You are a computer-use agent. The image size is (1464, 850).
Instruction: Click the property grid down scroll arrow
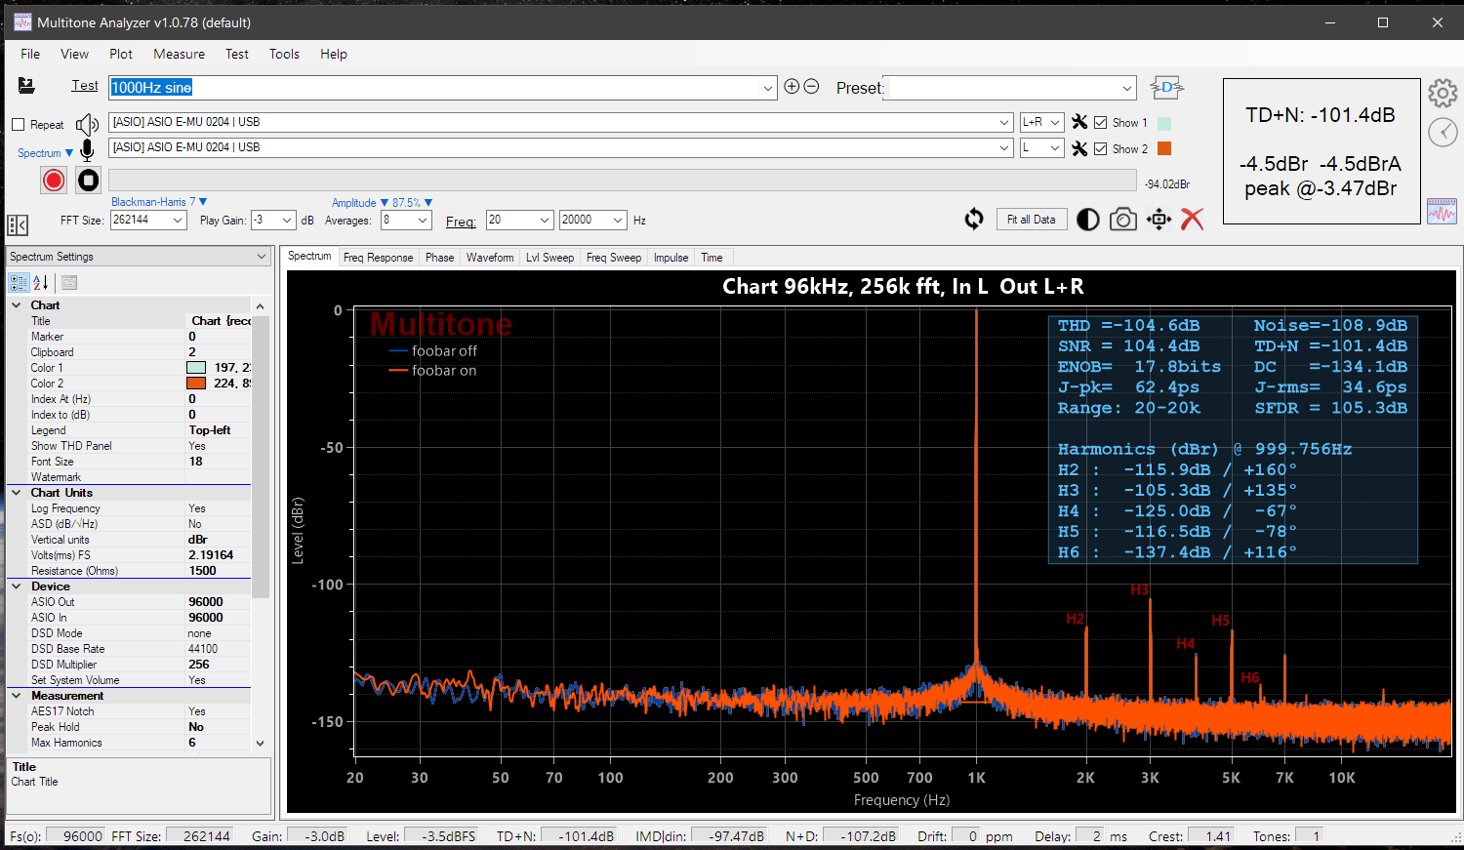pos(260,743)
